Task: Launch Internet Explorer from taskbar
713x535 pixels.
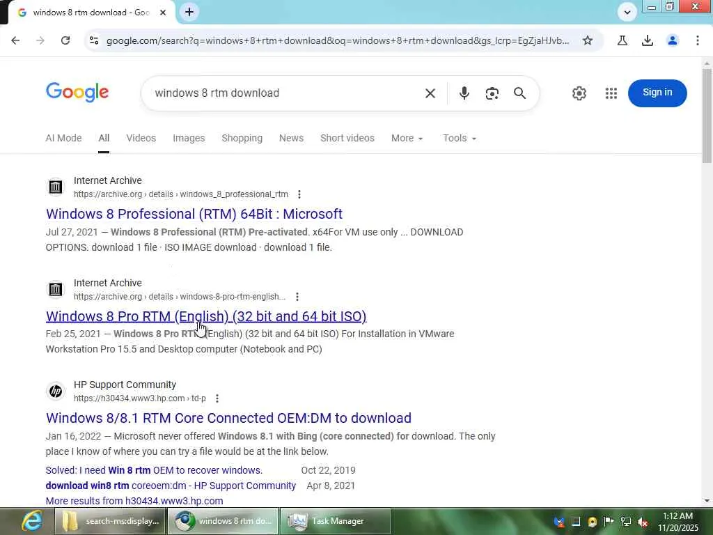Action: tap(32, 521)
